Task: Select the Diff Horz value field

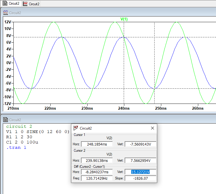Action: 96,172
